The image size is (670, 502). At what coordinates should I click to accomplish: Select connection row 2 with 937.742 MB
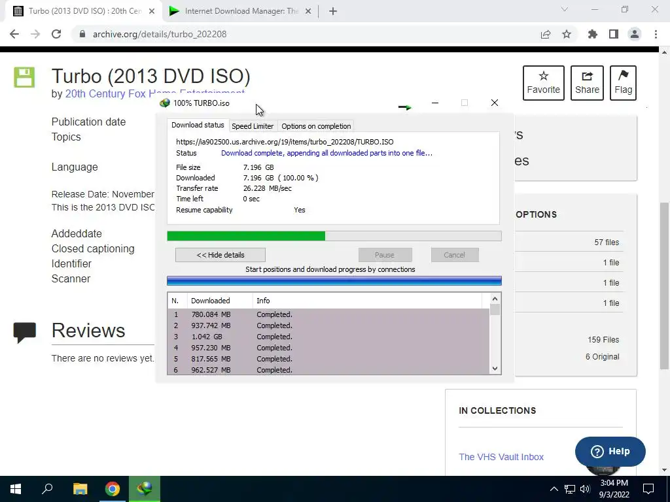coord(328,326)
